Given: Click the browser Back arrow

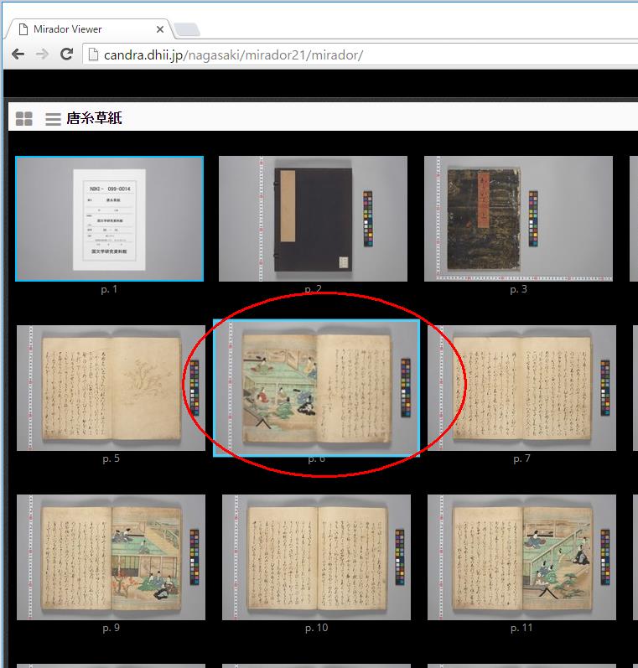Looking at the screenshot, I should click(x=18, y=54).
